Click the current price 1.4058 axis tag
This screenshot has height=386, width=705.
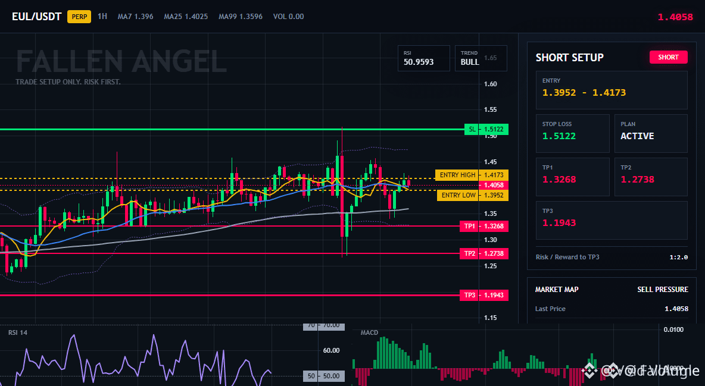click(x=494, y=185)
